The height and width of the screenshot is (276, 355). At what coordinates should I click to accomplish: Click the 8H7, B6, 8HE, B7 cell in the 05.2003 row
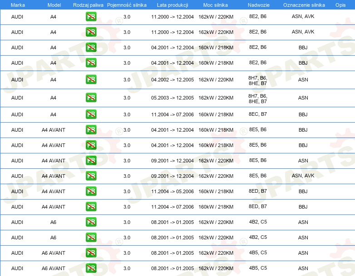pyautogui.click(x=258, y=99)
